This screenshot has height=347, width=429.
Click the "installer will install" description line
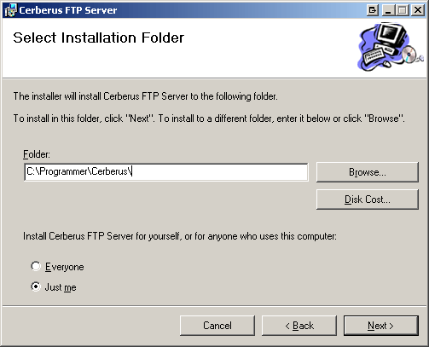(x=145, y=96)
